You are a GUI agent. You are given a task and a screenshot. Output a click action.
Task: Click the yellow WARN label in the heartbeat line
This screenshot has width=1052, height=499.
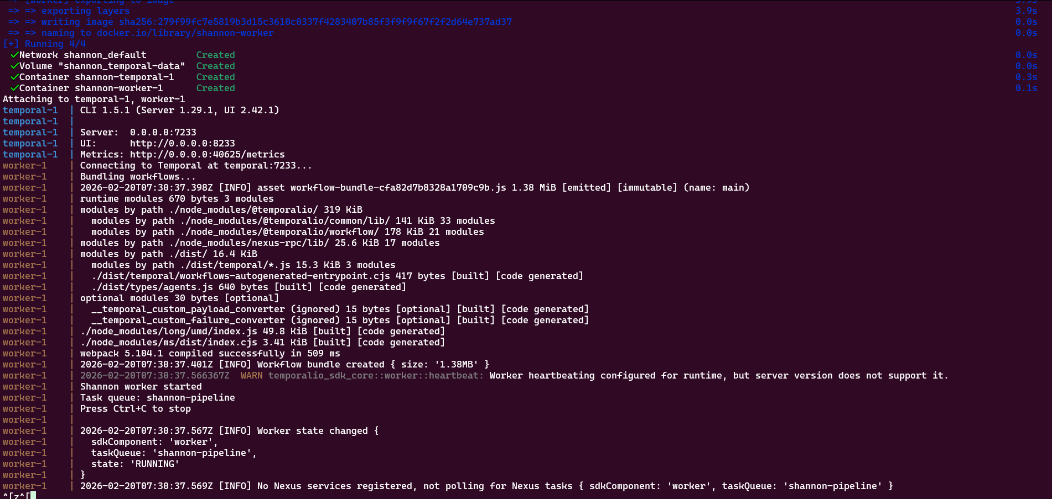click(251, 375)
